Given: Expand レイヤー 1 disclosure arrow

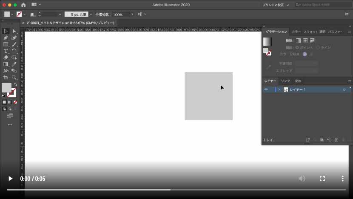Looking at the screenshot, I should (279, 89).
